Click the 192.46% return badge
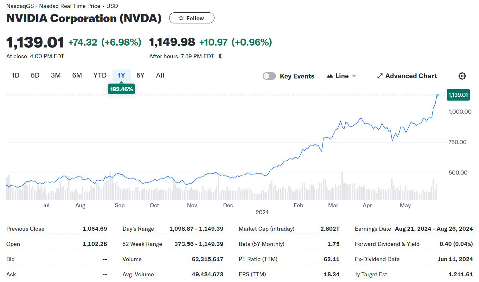This screenshot has width=479, height=282. click(x=122, y=89)
